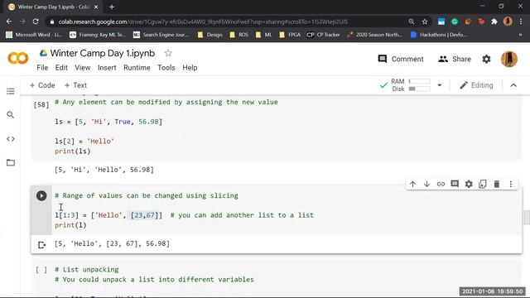Screen dimensions: 530x298
Task: Open Microsoft Word bookmark
Action: [x=34, y=35]
